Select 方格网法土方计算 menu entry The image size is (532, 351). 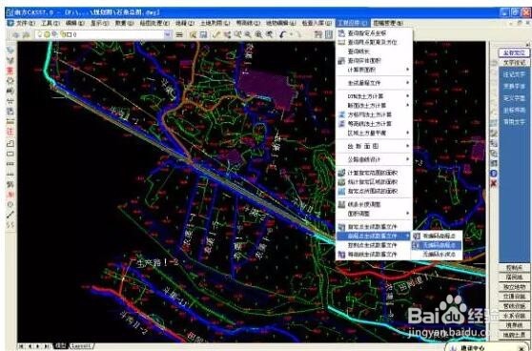pos(370,114)
